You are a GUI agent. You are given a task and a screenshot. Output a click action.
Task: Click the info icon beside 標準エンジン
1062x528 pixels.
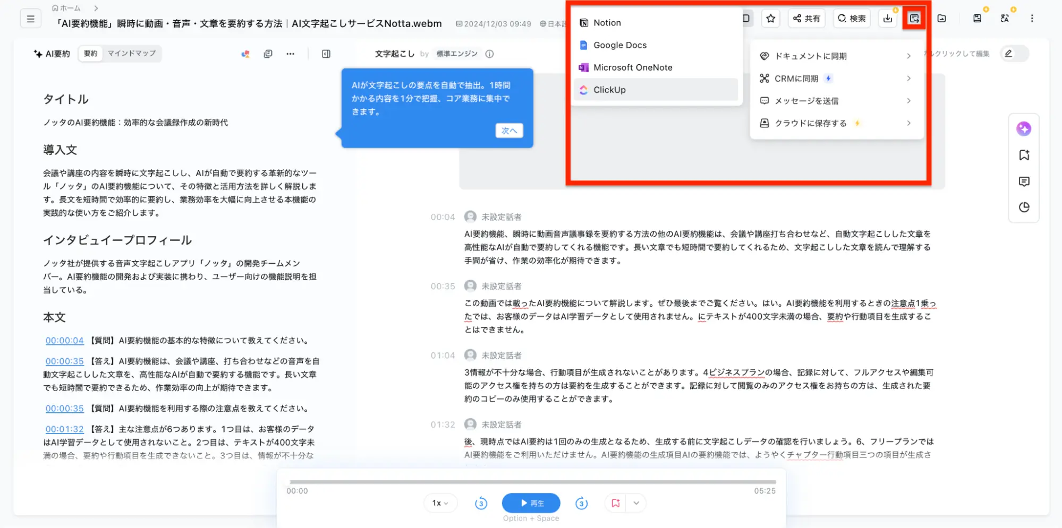click(x=489, y=54)
